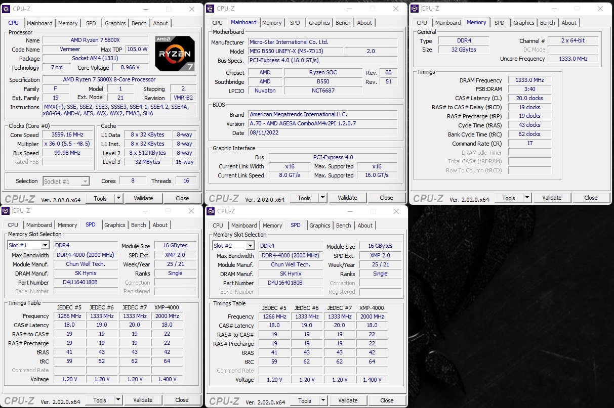Click the Tools button in the Slot #1 window
Image resolution: width=614 pixels, height=408 pixels.
100,399
